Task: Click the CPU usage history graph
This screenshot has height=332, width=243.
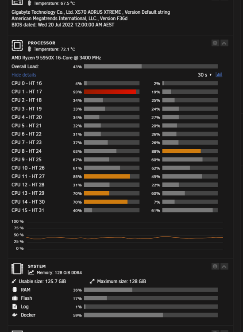Action: point(125,235)
